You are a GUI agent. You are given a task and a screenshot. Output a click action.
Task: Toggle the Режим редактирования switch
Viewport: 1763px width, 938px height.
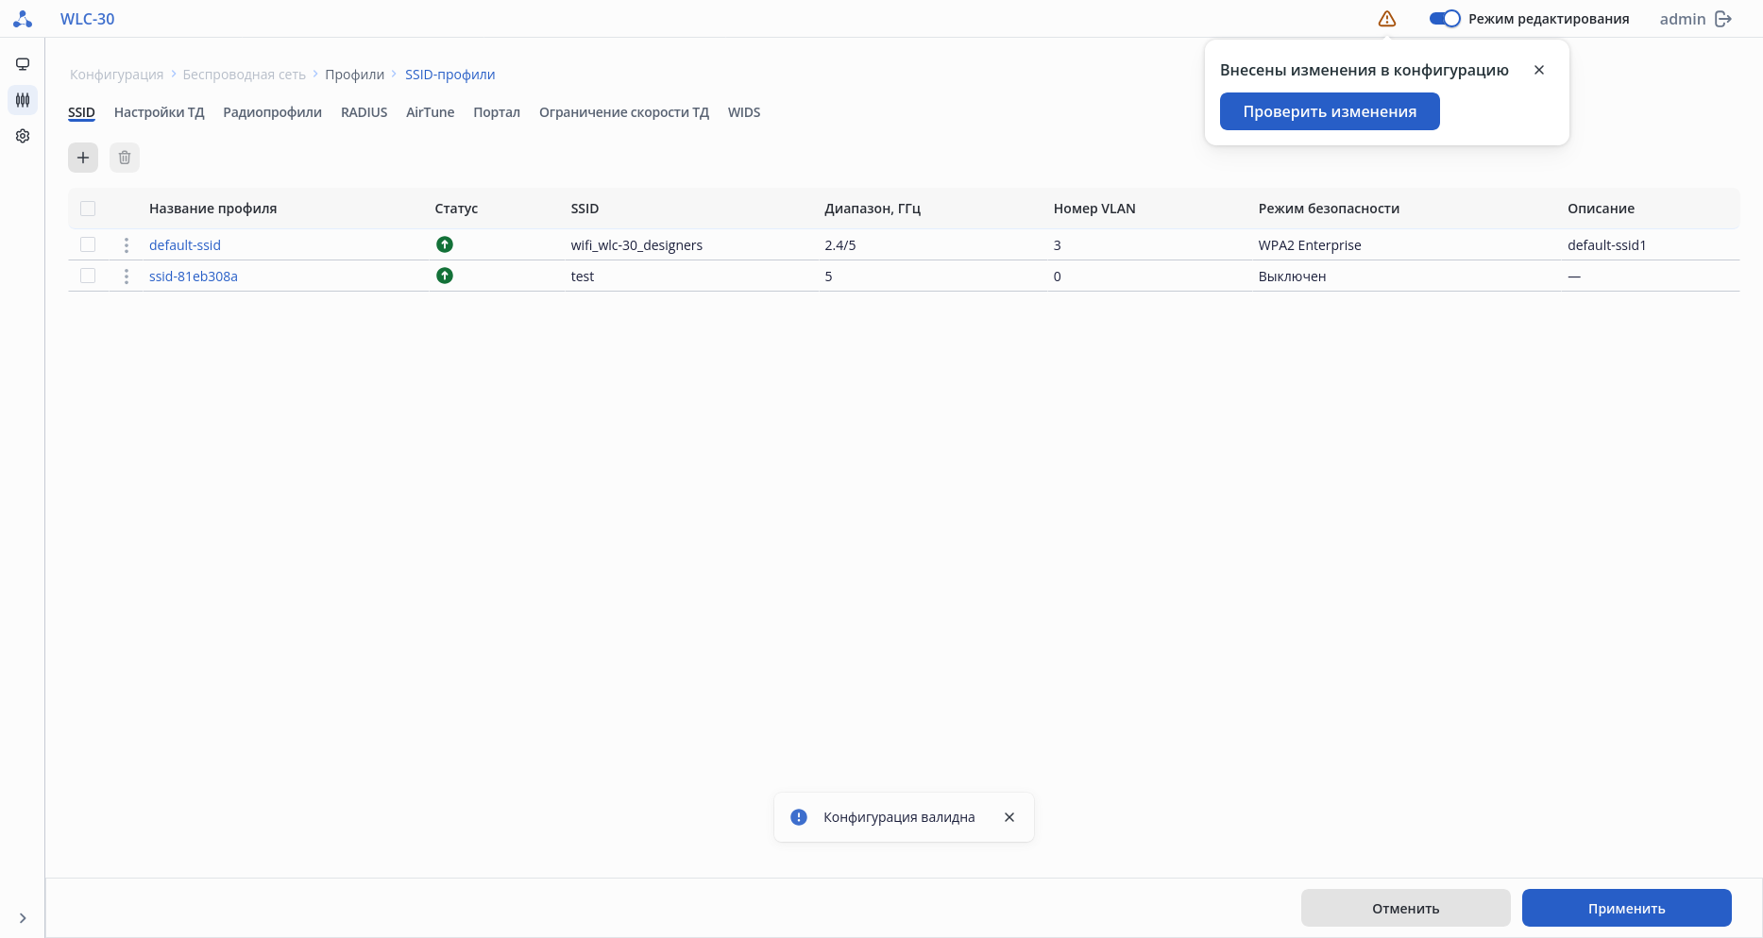1445,19
